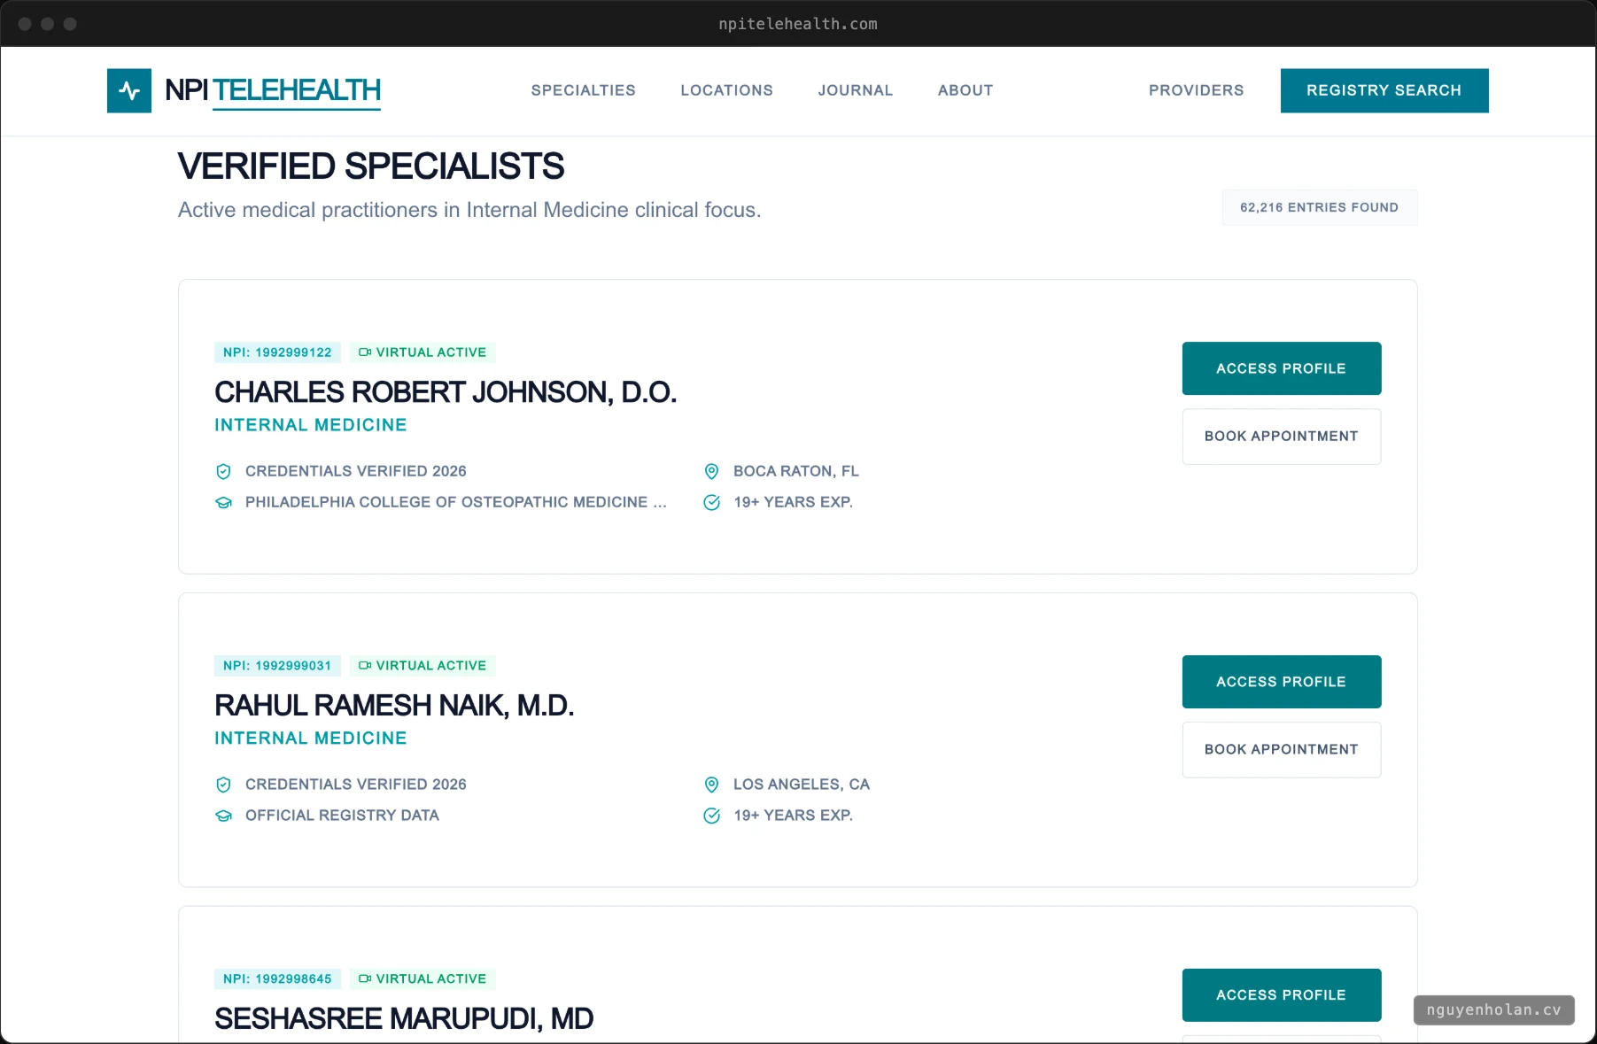Go to the Locations page
Screen dimensions: 1597x1044
[x=727, y=90]
